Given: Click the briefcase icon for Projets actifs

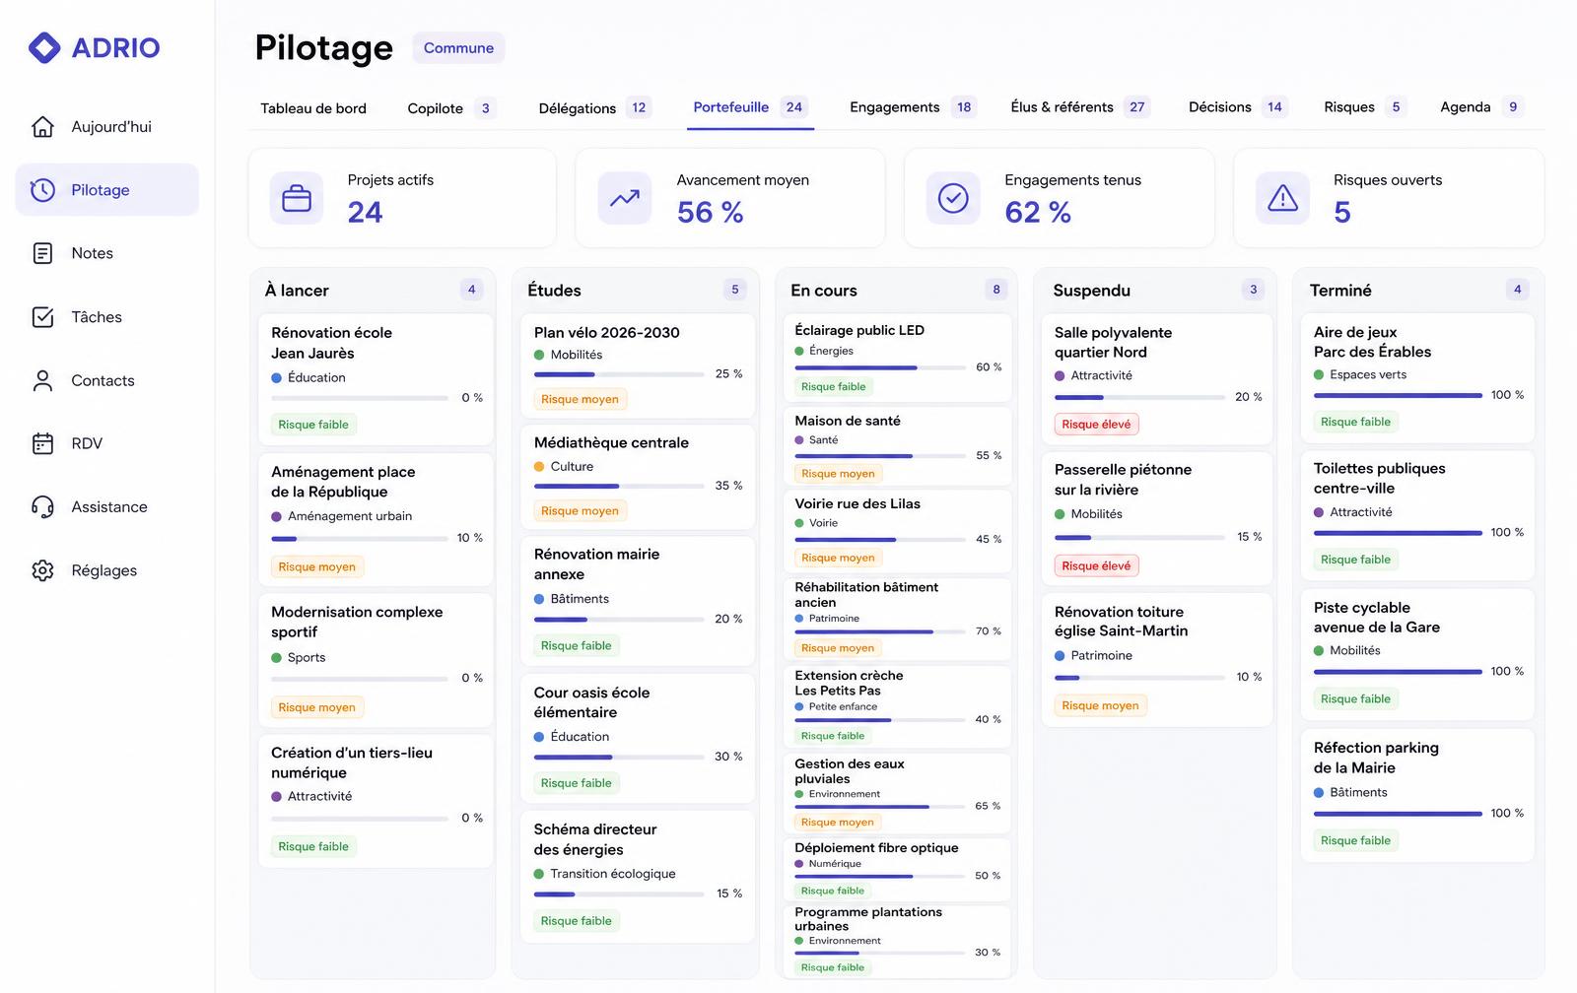Looking at the screenshot, I should click(x=297, y=198).
